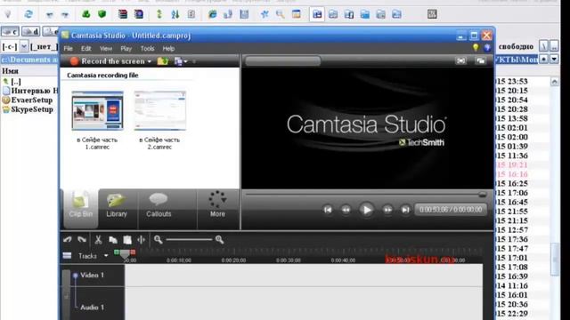570x320 pixels.
Task: Click the zoom out magnifier on timeline
Action: coord(158,239)
